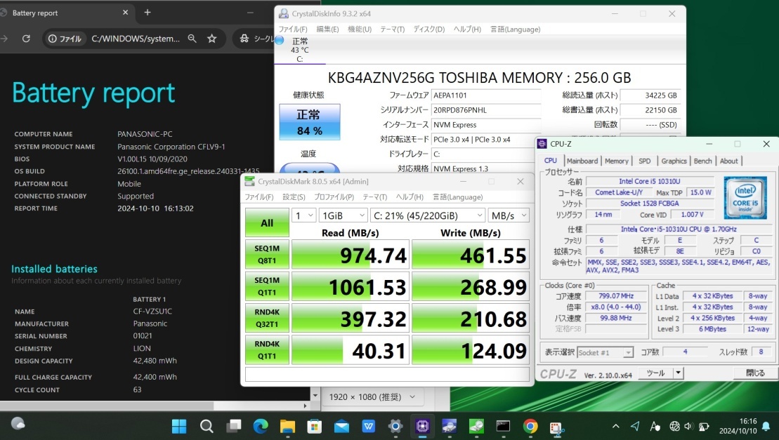Open CrystalDiskInfo ディスク(D) menu
This screenshot has width=779, height=440.
pyautogui.click(x=428, y=29)
